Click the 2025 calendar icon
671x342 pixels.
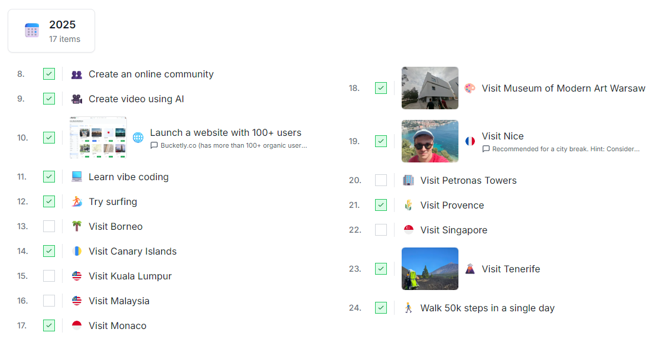(x=32, y=31)
